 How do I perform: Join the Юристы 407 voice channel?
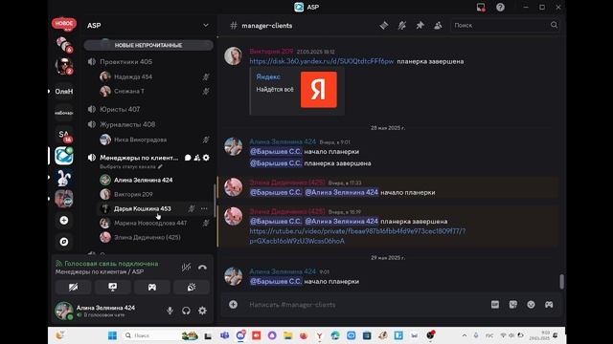pyautogui.click(x=120, y=109)
